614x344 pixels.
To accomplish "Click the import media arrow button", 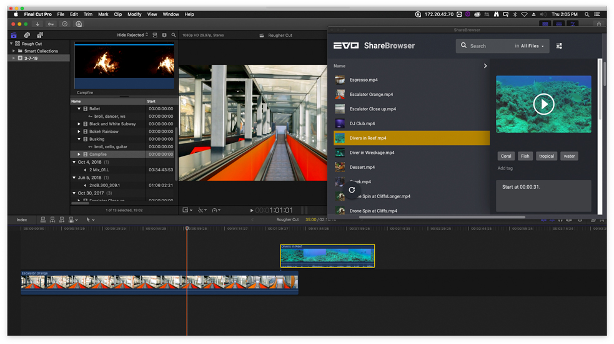I will click(x=37, y=24).
